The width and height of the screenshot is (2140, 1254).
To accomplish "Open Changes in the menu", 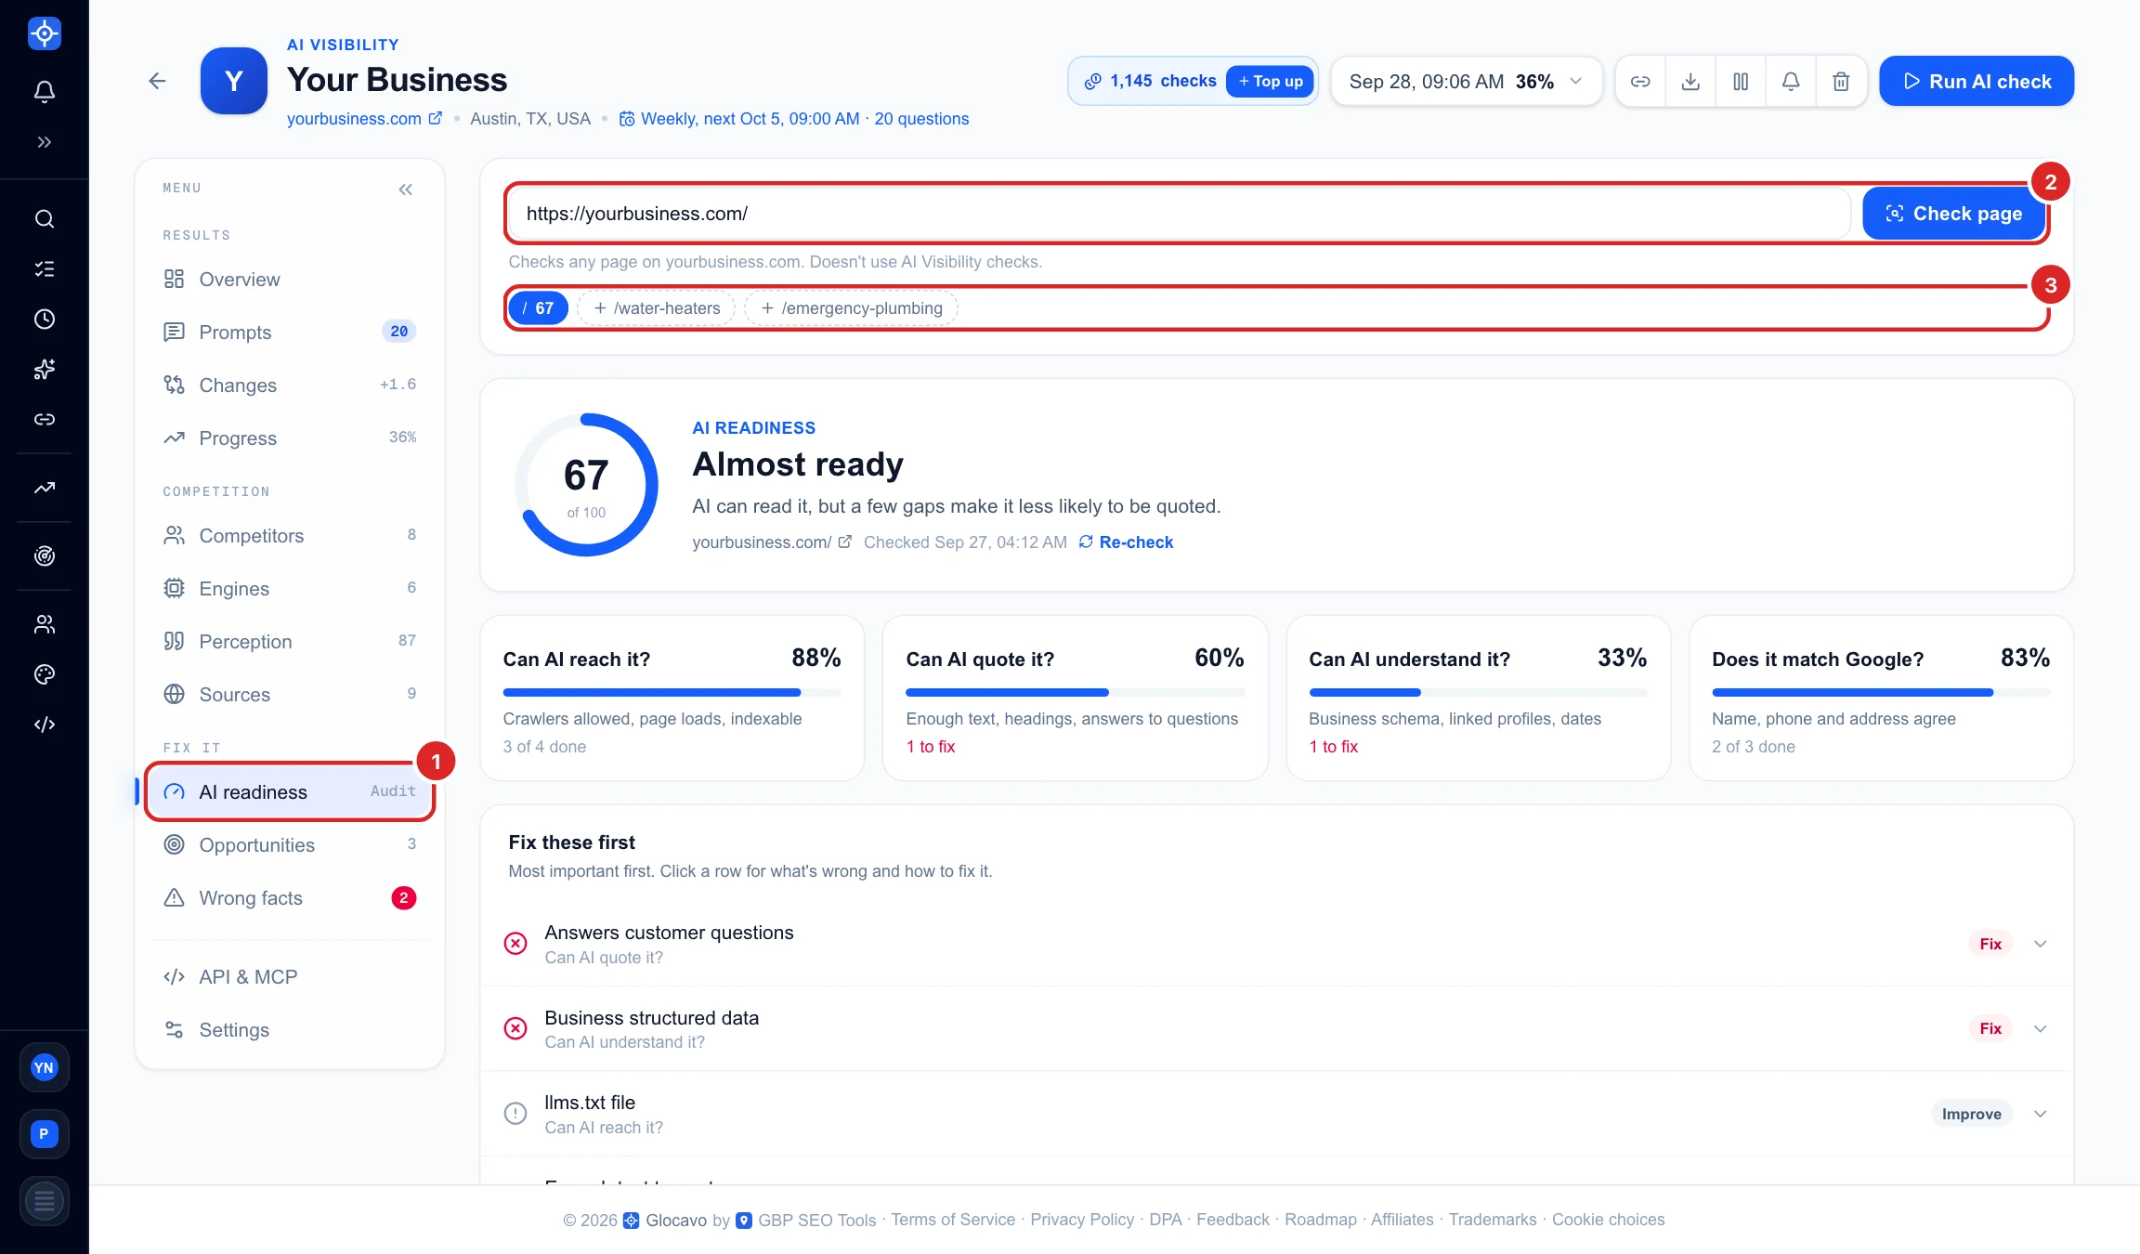I will click(290, 385).
